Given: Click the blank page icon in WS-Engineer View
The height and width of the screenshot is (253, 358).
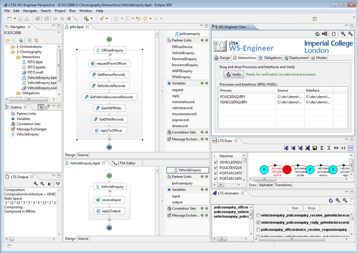Looking at the screenshot, I should click(334, 34).
